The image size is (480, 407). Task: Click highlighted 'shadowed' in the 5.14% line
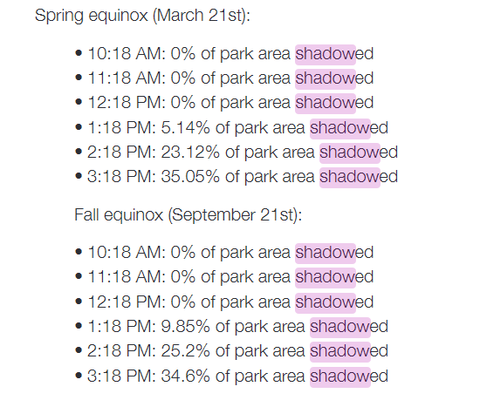pyautogui.click(x=349, y=128)
